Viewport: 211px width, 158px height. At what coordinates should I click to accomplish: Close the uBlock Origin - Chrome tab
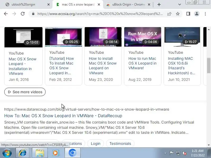tap(149, 4)
